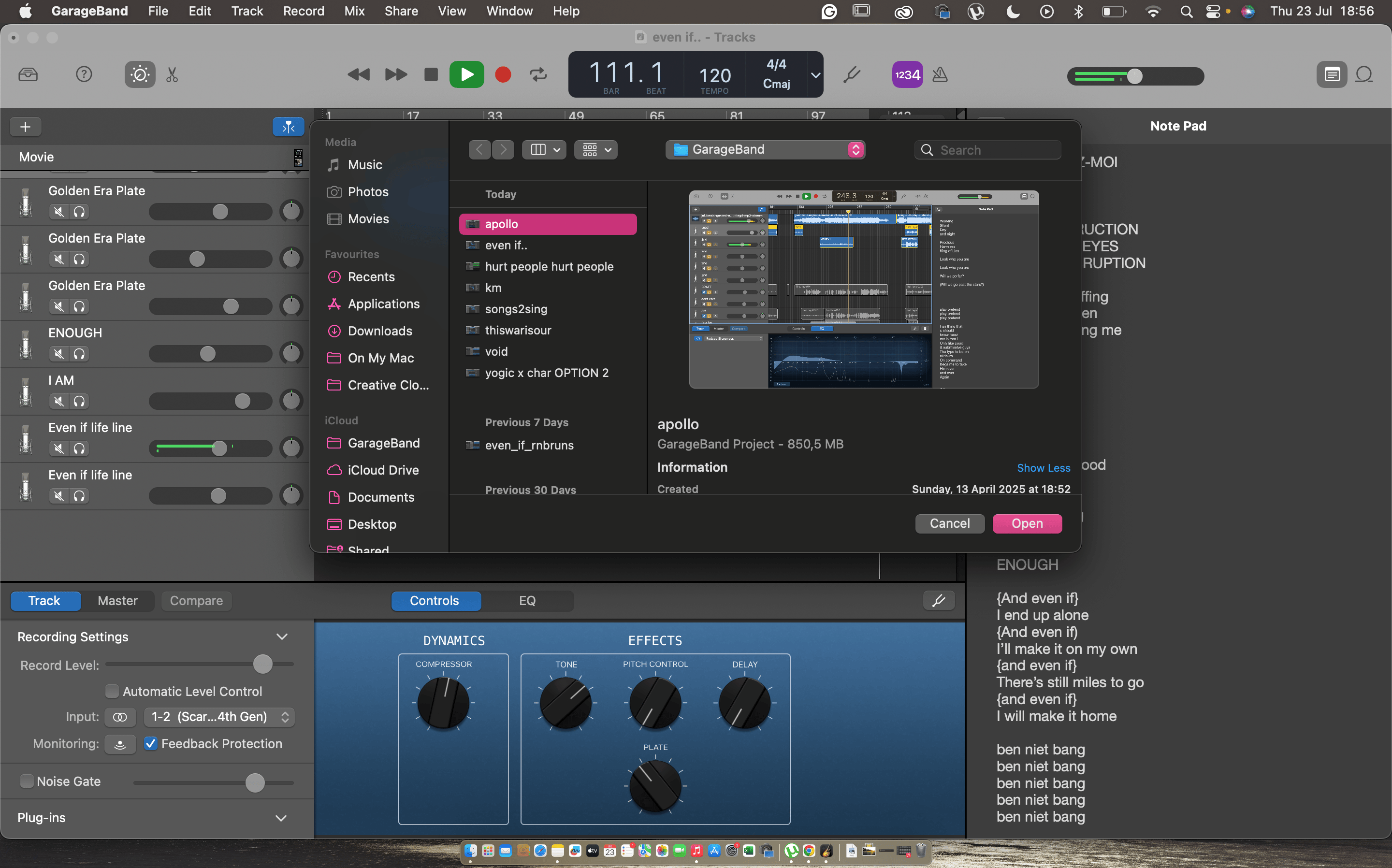Open Control Centre in the menu bar
The image size is (1392, 868).
pyautogui.click(x=1213, y=11)
